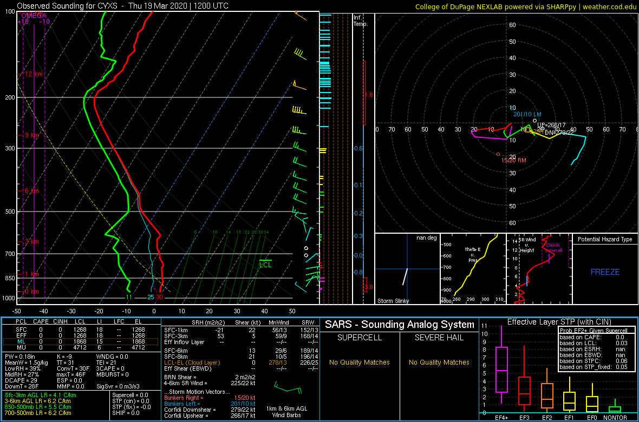Click the 'Eff Shear (EBWD)' row label
The height and width of the screenshot is (422, 639).
coord(186,368)
